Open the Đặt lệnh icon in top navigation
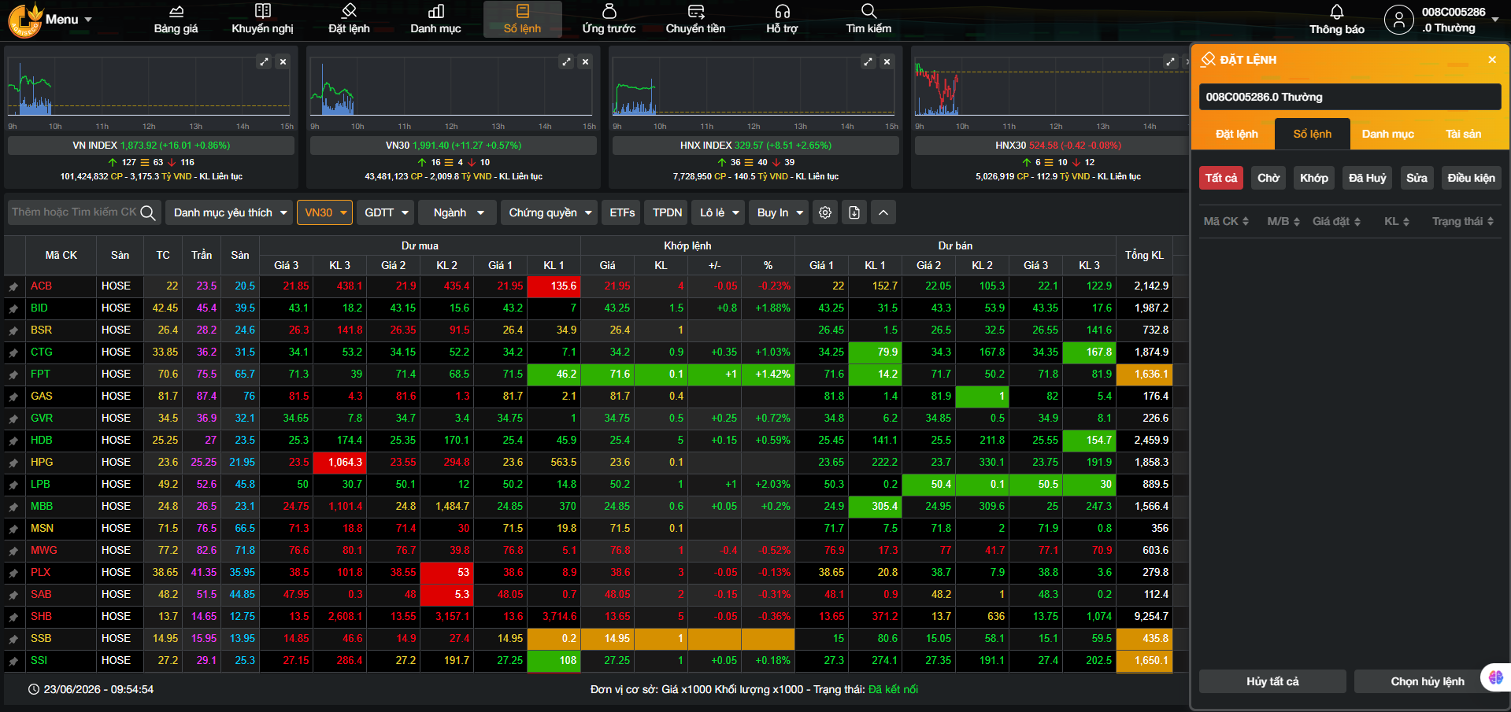 pyautogui.click(x=349, y=19)
